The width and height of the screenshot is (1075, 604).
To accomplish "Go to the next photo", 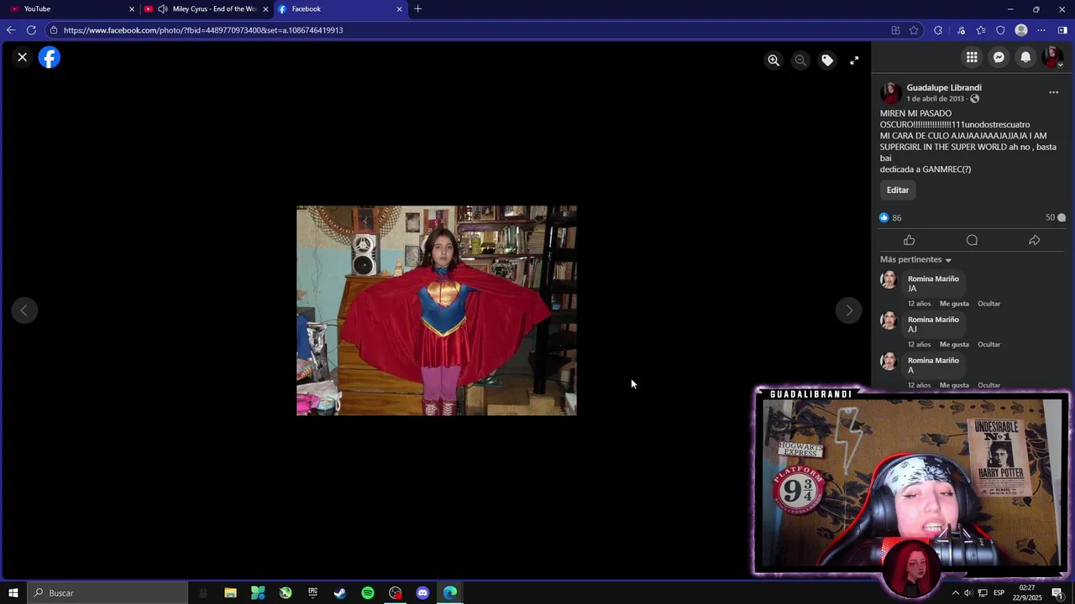I will pos(849,310).
